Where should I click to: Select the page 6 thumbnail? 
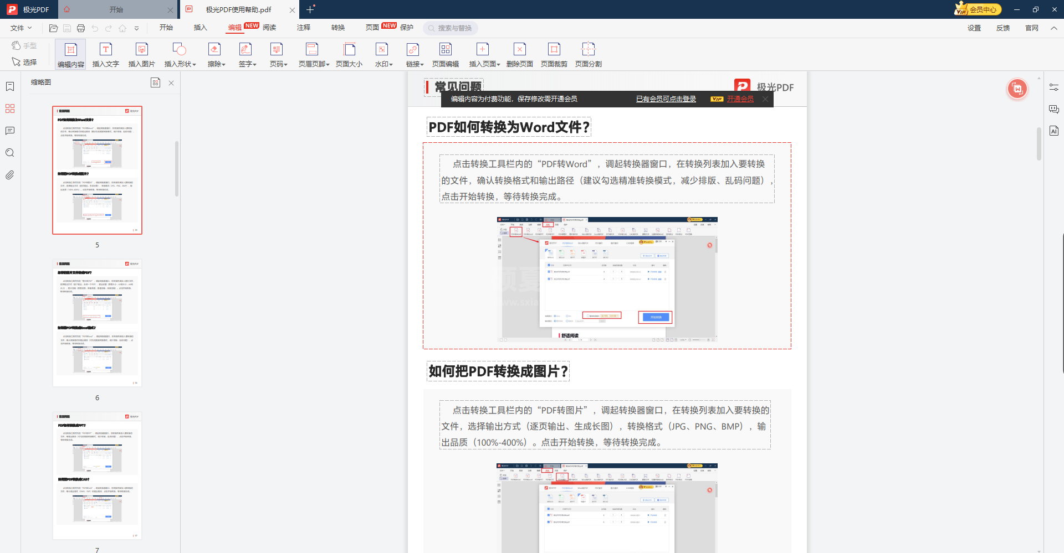coord(97,323)
